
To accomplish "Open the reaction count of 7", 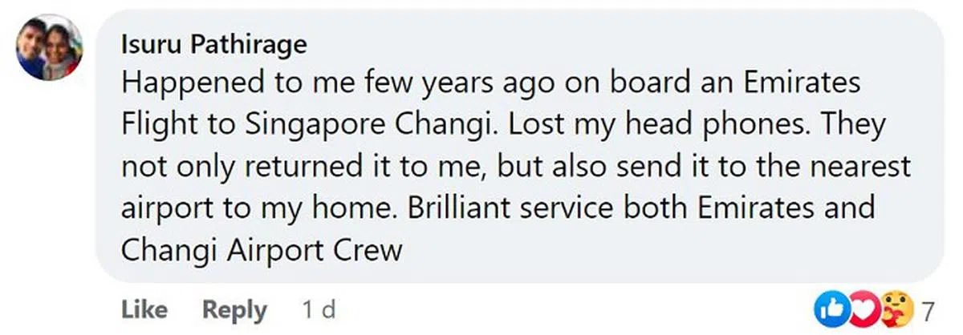I will 928,309.
